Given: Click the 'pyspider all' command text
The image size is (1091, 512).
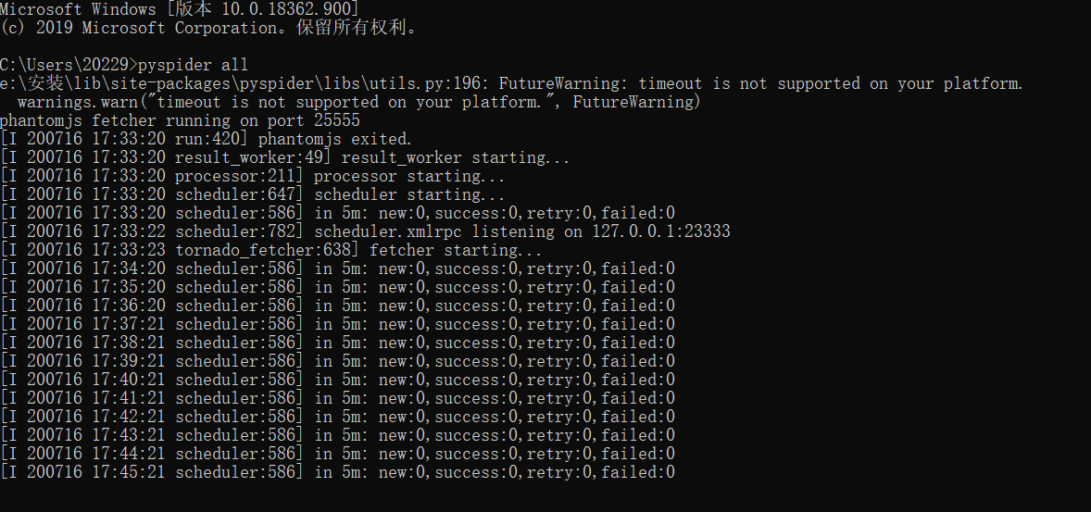Looking at the screenshot, I should [193, 66].
